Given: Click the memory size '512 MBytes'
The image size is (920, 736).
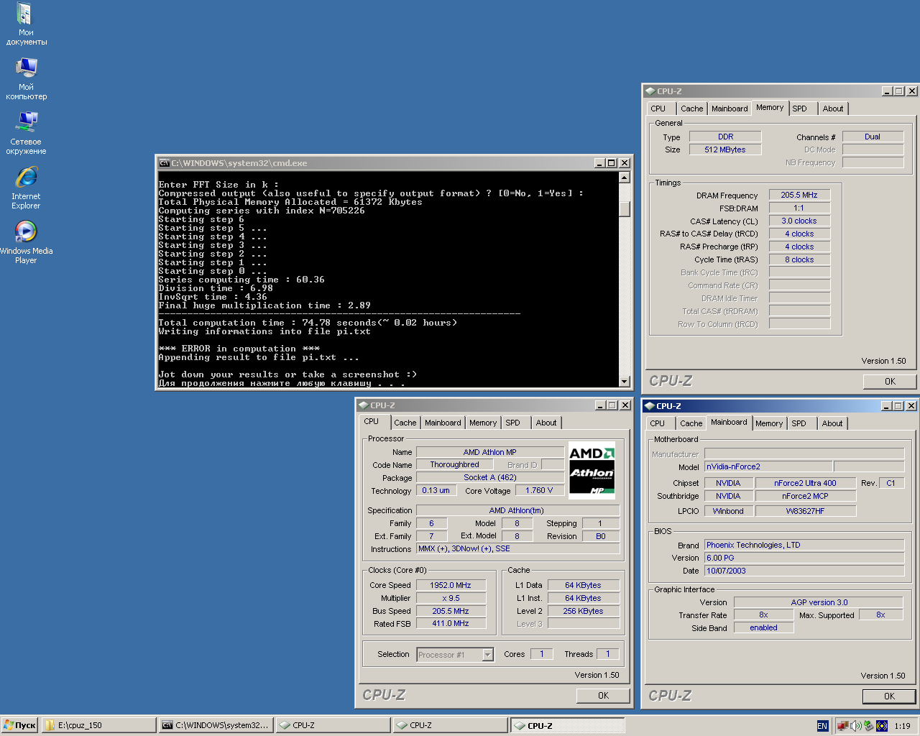Looking at the screenshot, I should [725, 149].
